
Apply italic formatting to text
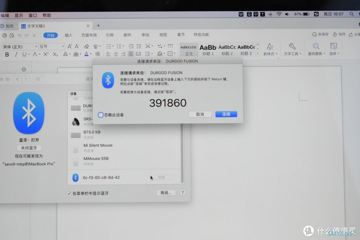pos(16,54)
